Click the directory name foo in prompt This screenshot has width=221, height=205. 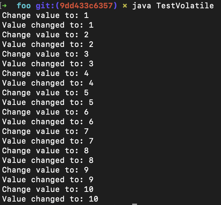click(x=23, y=6)
